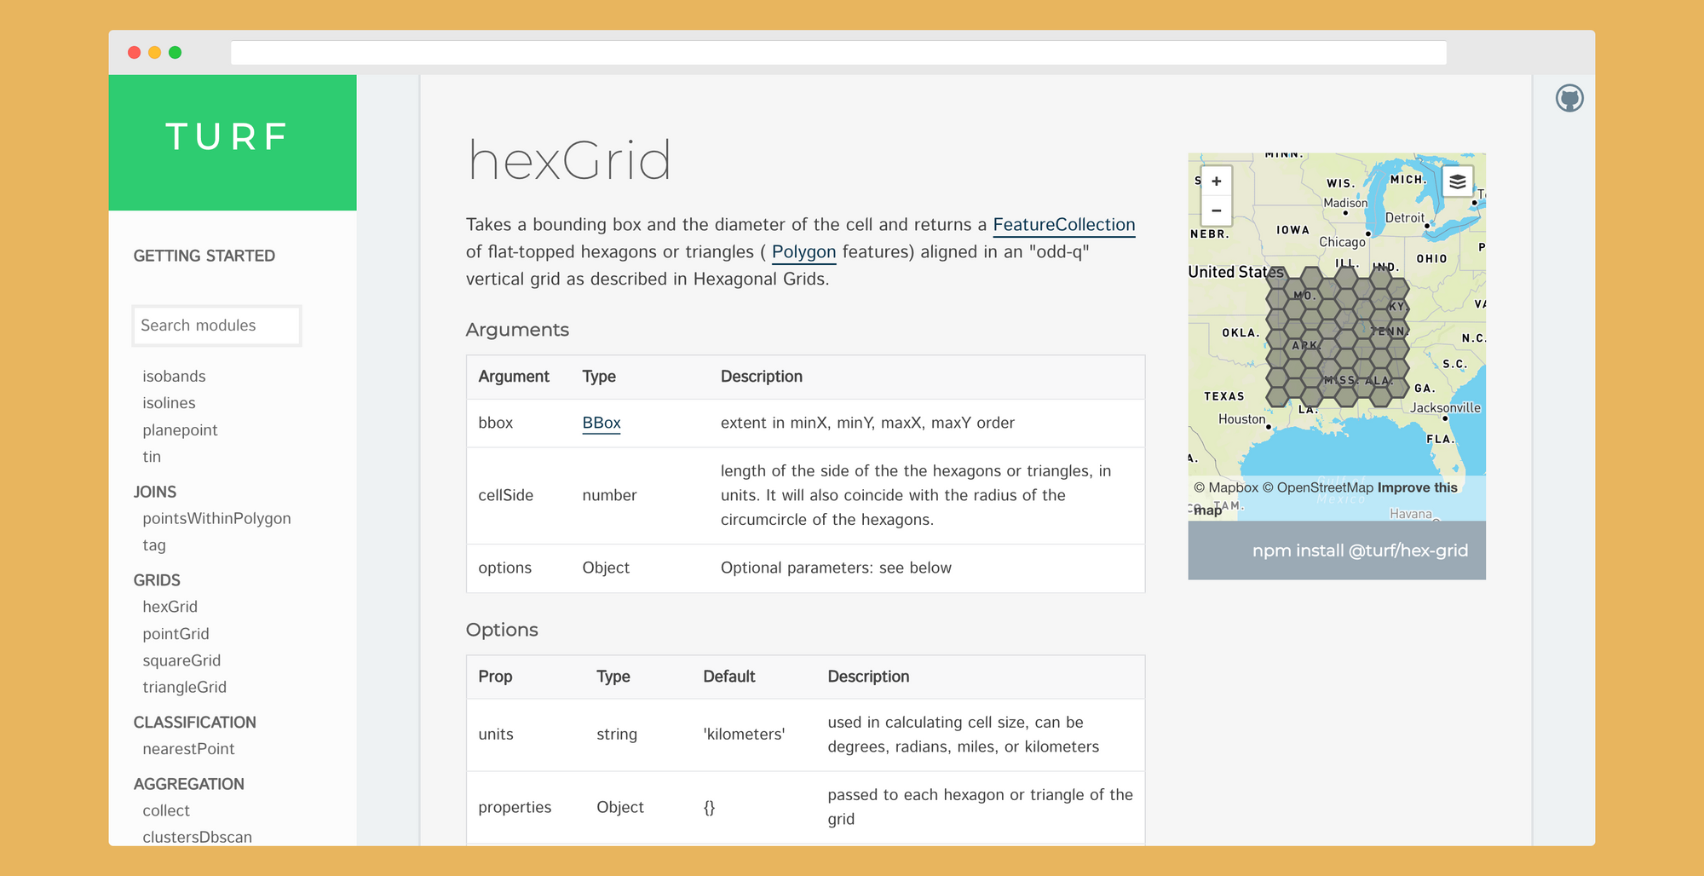Click the red window close dot
1704x876 pixels.
(x=134, y=53)
